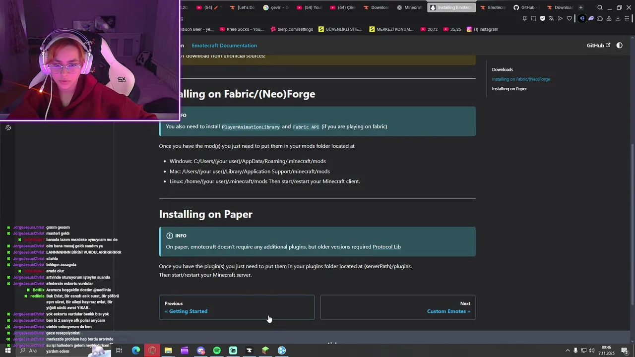The height and width of the screenshot is (357, 635).
Task: Show hidden tray icons chevron
Action: 568,351
